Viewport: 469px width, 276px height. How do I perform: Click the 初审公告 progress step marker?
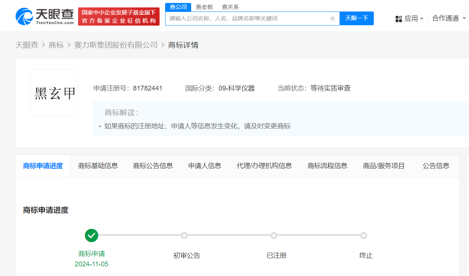[x=184, y=236]
